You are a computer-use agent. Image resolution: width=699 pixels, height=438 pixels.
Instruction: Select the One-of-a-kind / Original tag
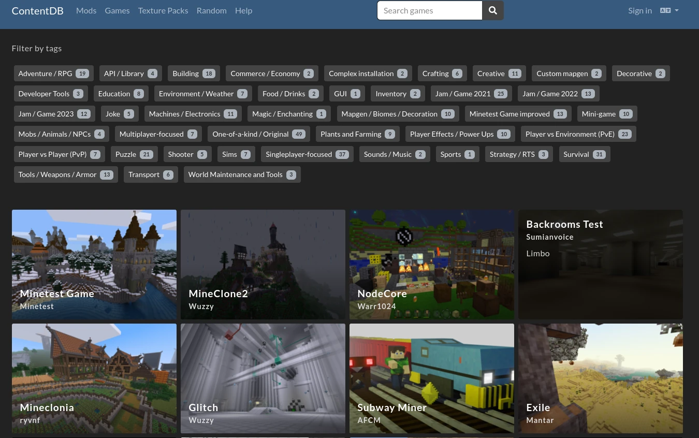coord(258,134)
